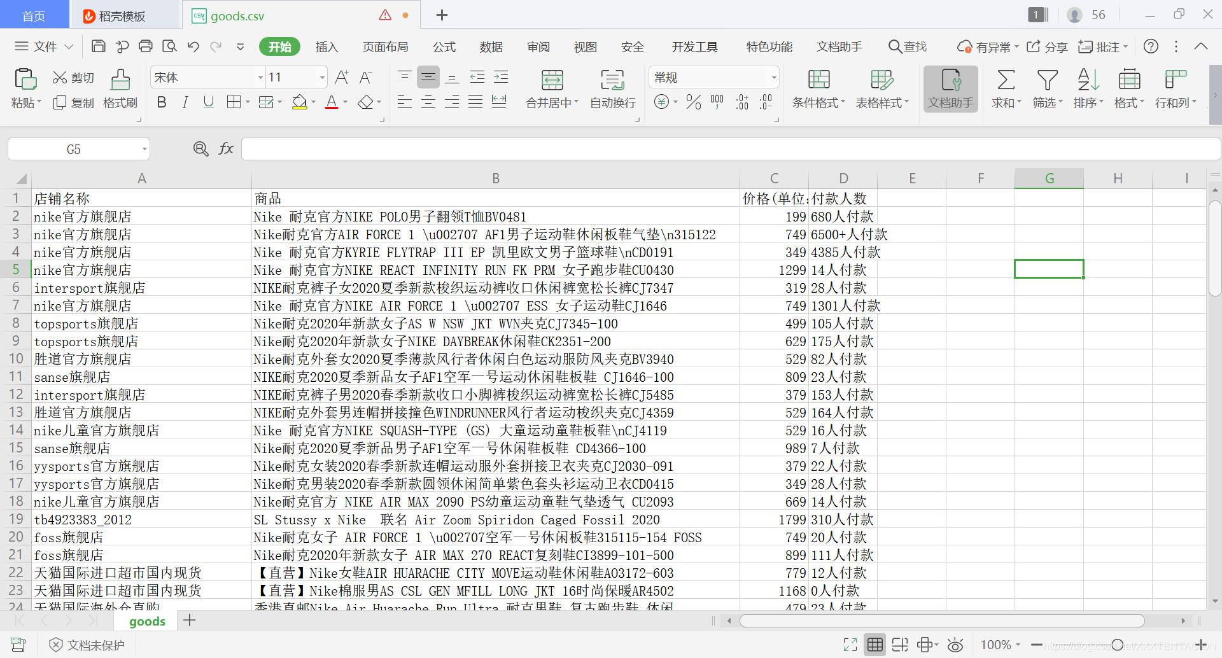Click the Sum (求和) sigma icon
This screenshot has width=1222, height=658.
click(1006, 80)
